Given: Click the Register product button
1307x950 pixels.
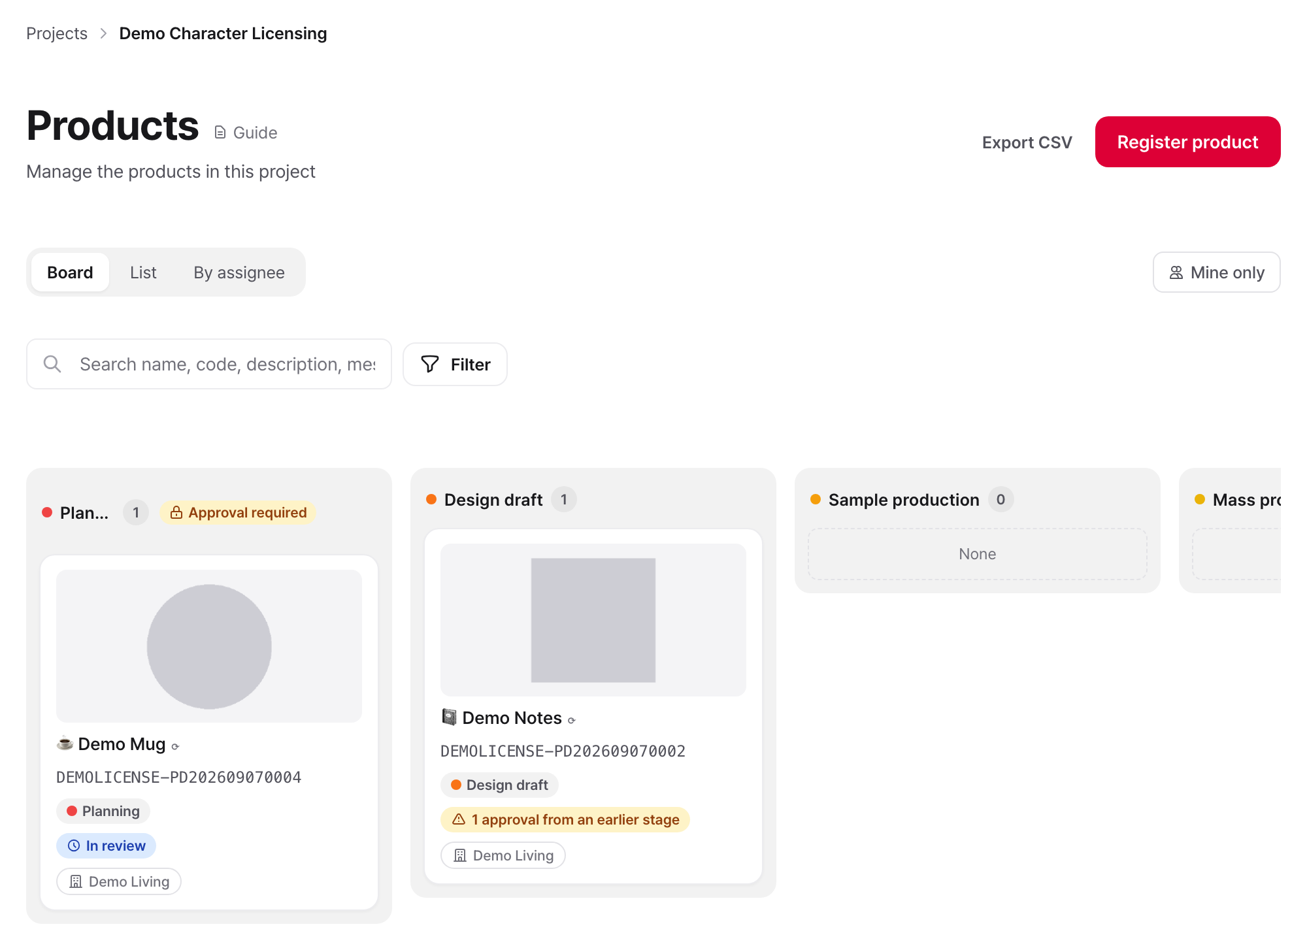Looking at the screenshot, I should point(1187,142).
